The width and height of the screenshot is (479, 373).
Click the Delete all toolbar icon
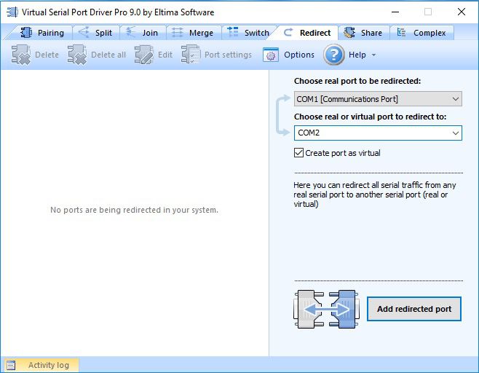77,55
